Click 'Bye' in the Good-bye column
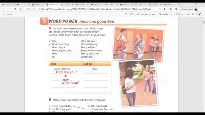This screenshot has height=115, width=205. pos(95,69)
